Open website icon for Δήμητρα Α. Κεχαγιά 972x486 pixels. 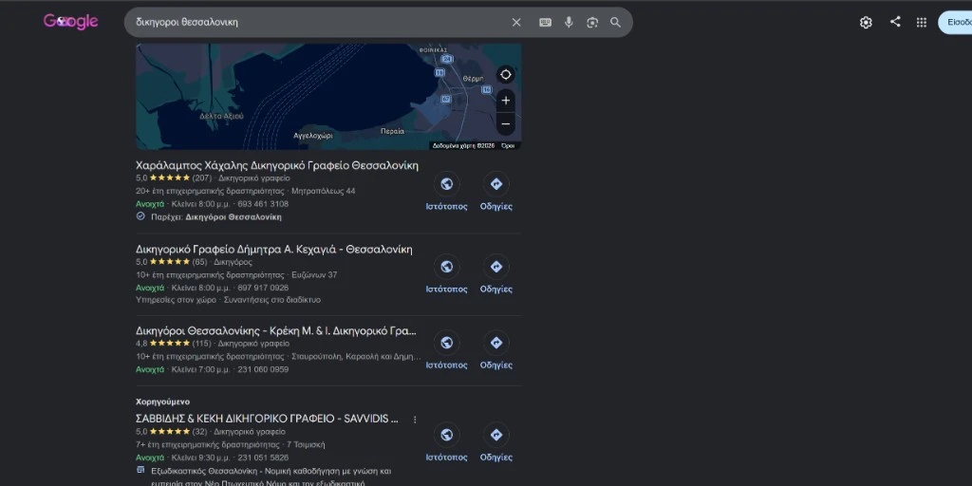[446, 267]
